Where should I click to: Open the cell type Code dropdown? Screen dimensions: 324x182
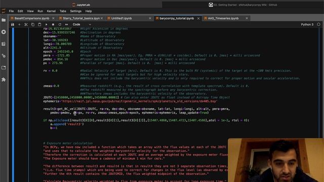[x=82, y=24]
